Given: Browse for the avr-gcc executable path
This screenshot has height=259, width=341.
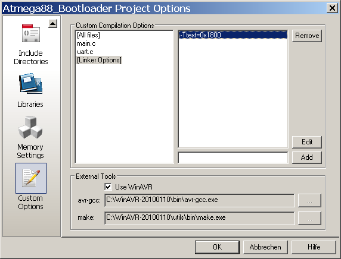Looking at the screenshot, I should [x=309, y=200].
